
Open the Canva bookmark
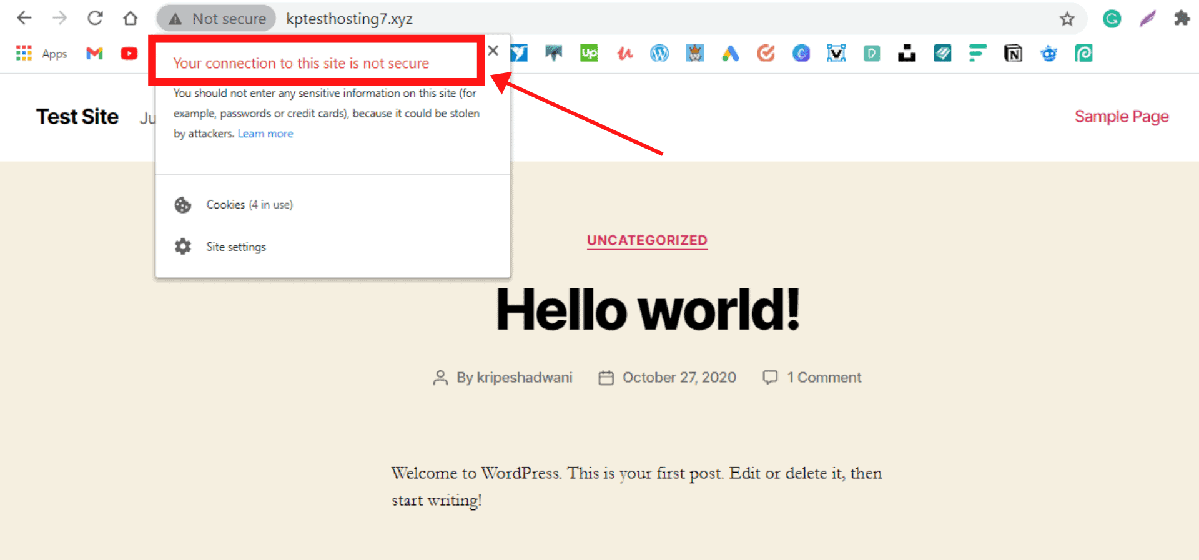[x=801, y=53]
